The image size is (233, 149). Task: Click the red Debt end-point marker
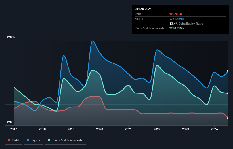point(228,118)
